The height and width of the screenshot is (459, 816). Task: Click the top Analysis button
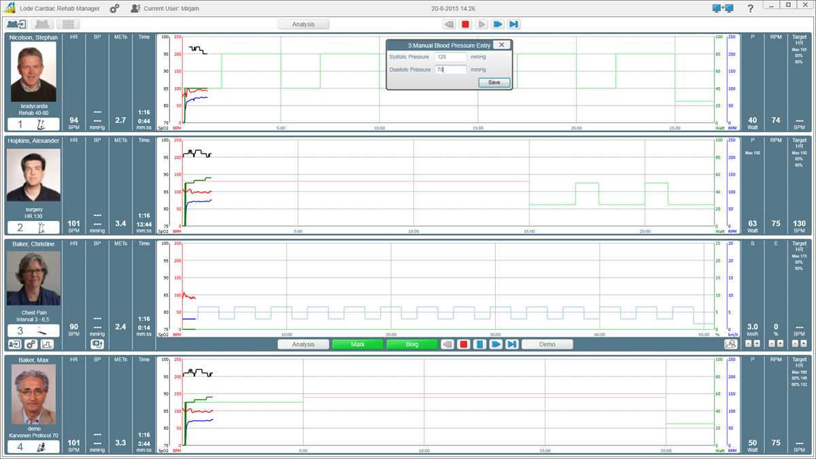303,24
